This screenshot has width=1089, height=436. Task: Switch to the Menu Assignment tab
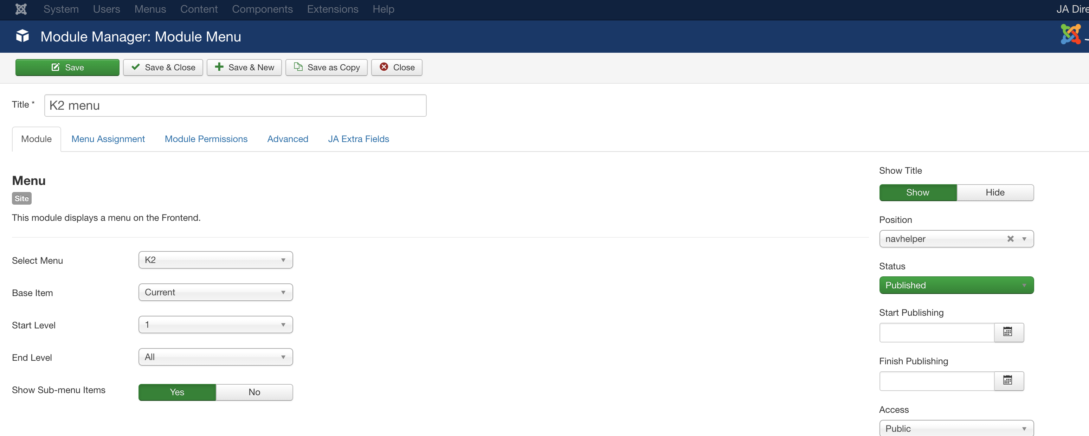(x=108, y=139)
